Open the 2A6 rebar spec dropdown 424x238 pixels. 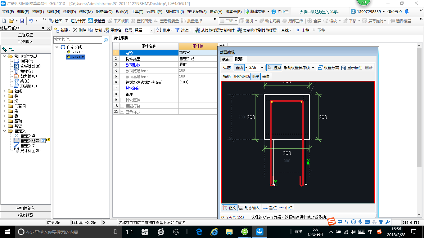262,68
